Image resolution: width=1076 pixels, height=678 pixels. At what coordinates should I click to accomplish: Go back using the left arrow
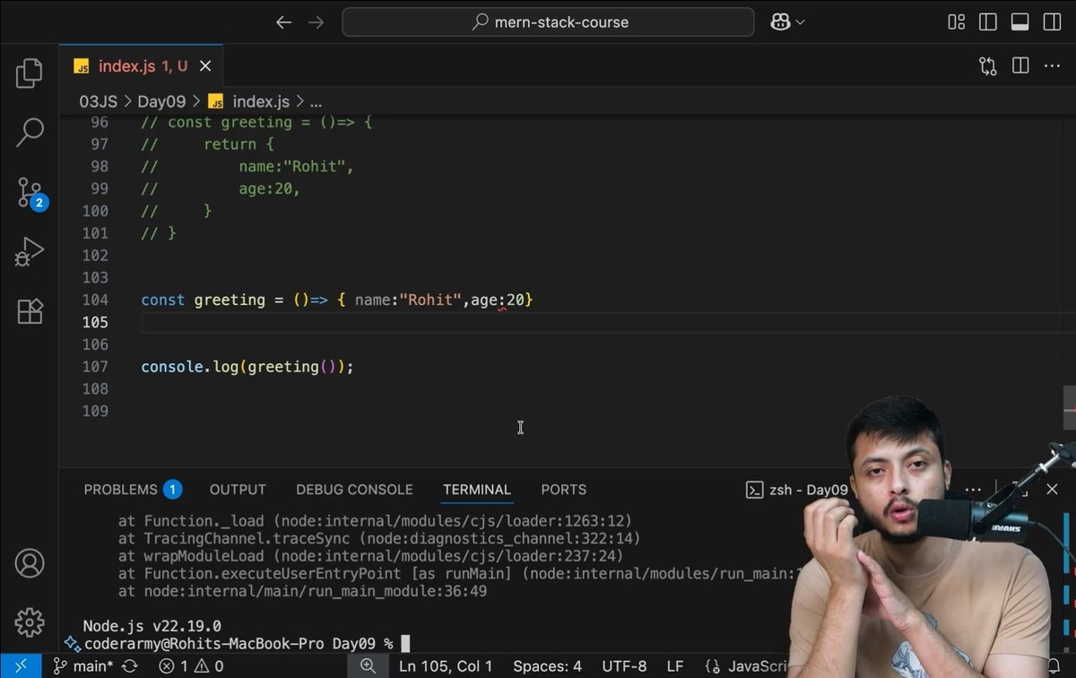[283, 22]
